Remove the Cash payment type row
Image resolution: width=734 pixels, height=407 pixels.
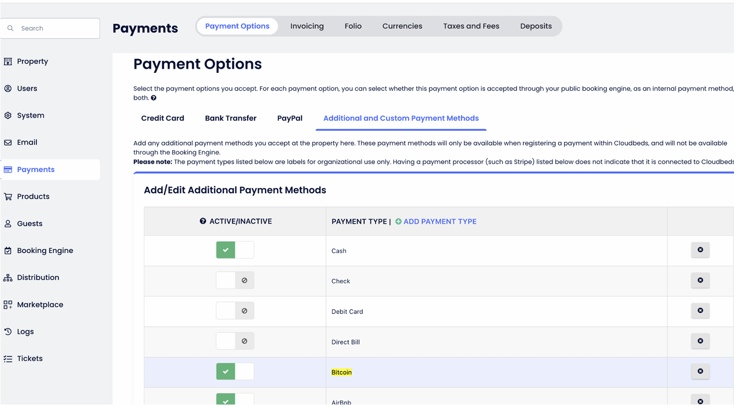(x=700, y=250)
